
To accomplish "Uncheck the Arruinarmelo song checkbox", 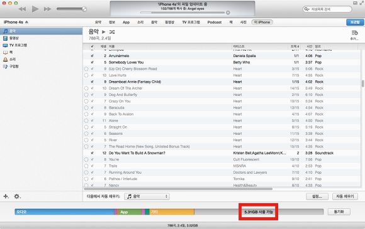I will tap(92, 56).
